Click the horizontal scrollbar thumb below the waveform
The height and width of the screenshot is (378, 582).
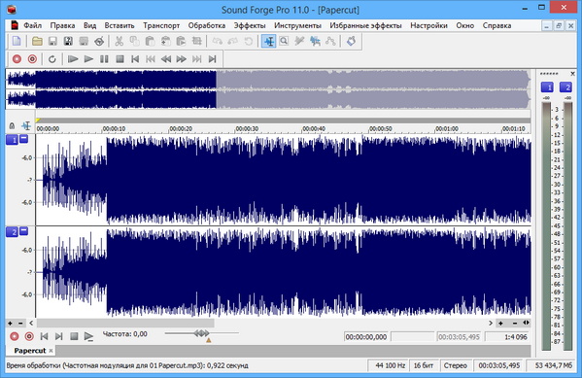[x=125, y=323]
